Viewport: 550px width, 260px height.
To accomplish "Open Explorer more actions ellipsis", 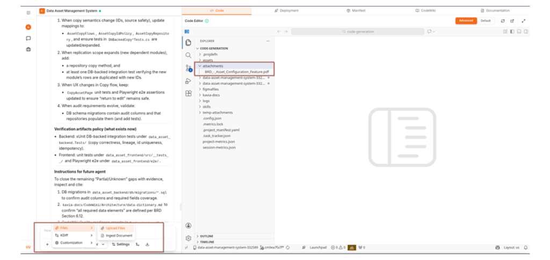I will [268, 41].
